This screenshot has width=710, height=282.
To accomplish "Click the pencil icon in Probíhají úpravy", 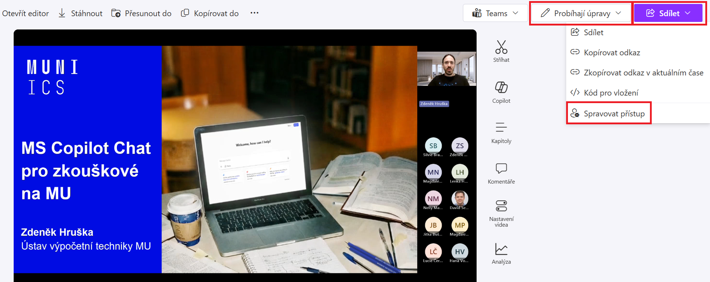I will tap(545, 13).
